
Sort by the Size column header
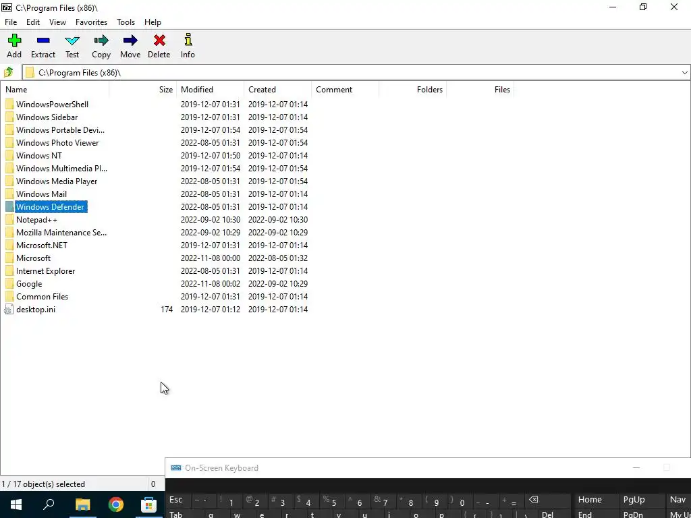(143, 90)
